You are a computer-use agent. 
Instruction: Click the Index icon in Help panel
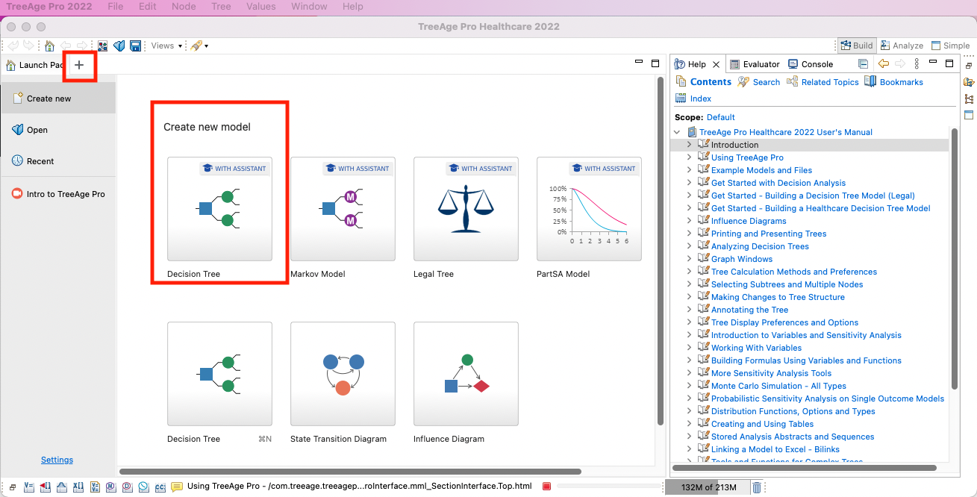pyautogui.click(x=681, y=99)
